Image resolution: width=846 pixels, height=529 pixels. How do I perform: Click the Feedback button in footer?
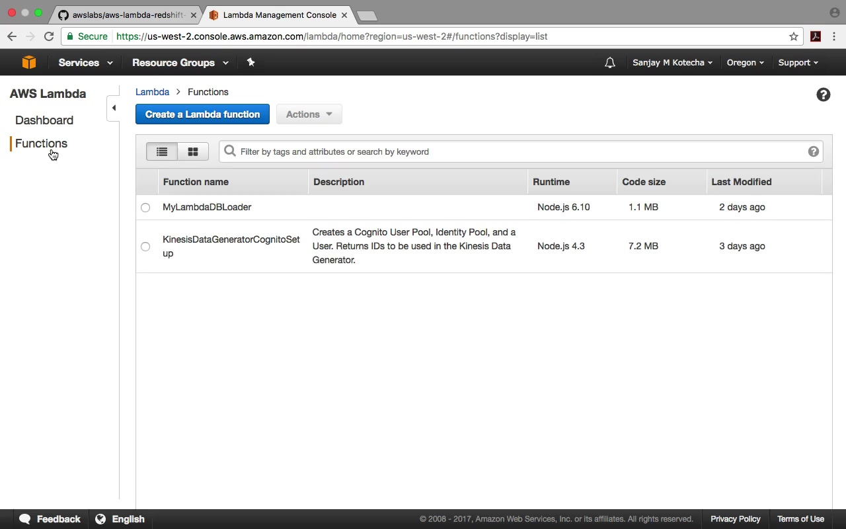pyautogui.click(x=50, y=519)
